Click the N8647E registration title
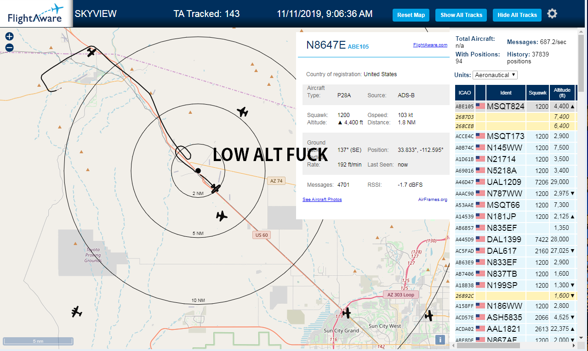 (325, 45)
